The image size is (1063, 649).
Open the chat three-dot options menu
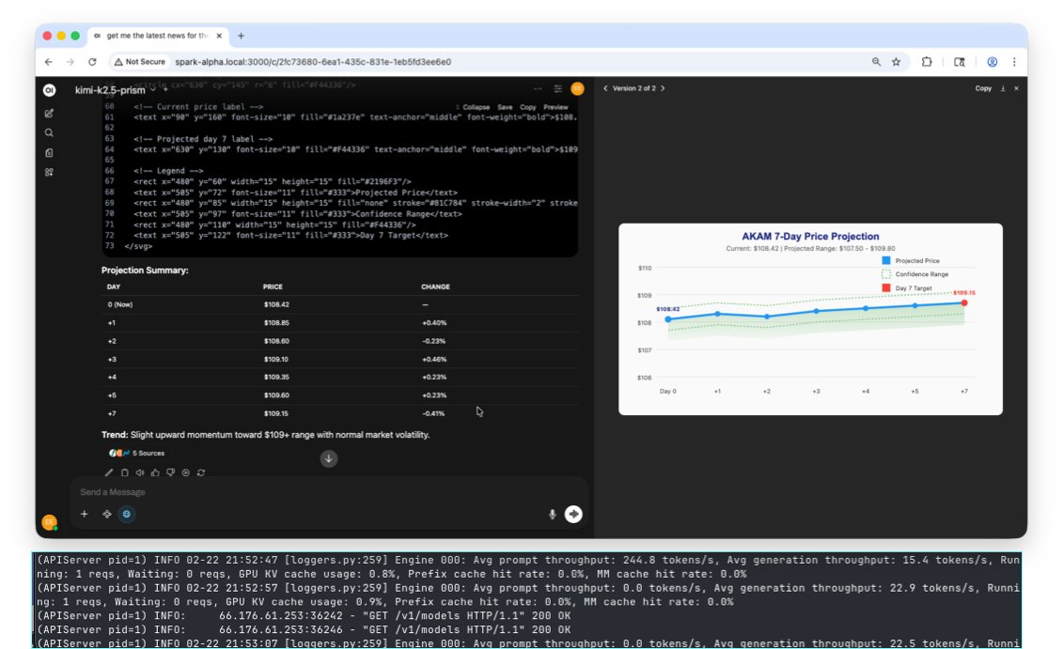pos(538,88)
